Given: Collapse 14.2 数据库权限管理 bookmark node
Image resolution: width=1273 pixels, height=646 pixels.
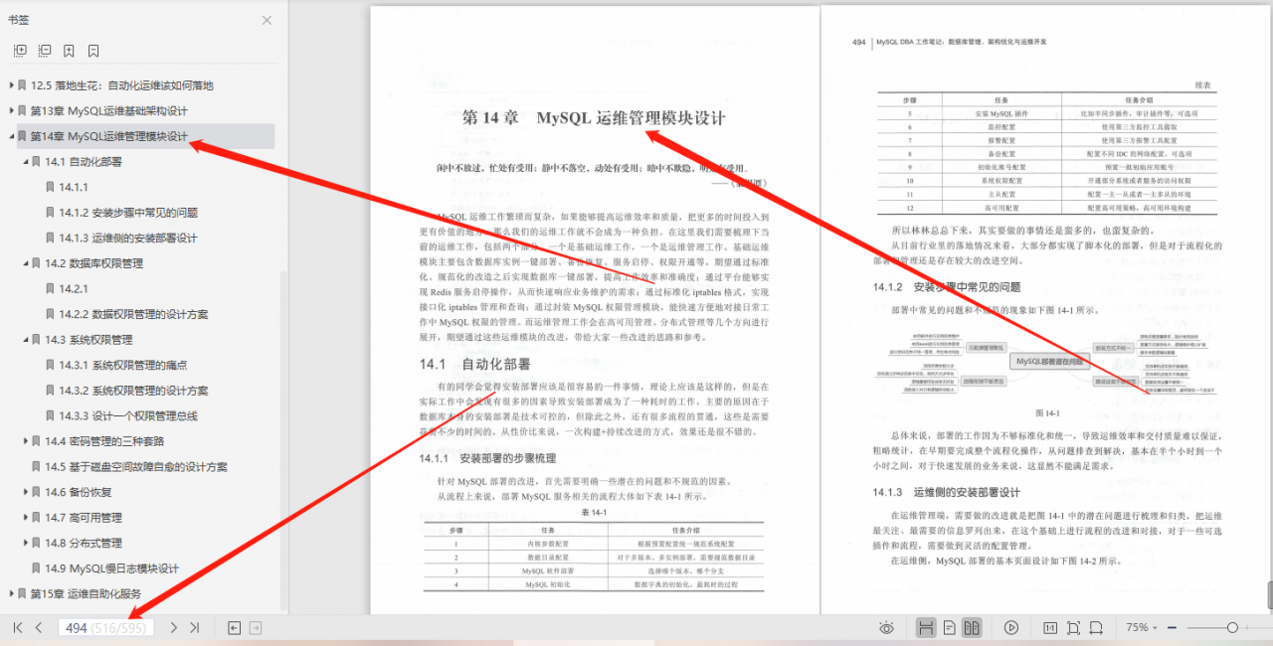Looking at the screenshot, I should click(x=26, y=263).
